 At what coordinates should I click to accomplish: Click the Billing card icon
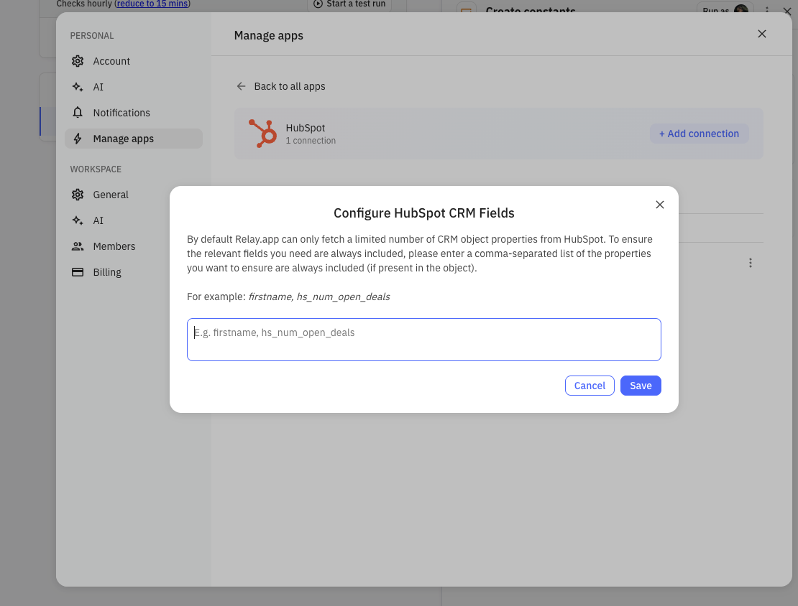click(x=78, y=272)
